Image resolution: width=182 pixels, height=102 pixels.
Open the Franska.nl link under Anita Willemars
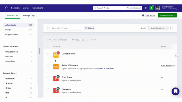(x=101, y=69)
